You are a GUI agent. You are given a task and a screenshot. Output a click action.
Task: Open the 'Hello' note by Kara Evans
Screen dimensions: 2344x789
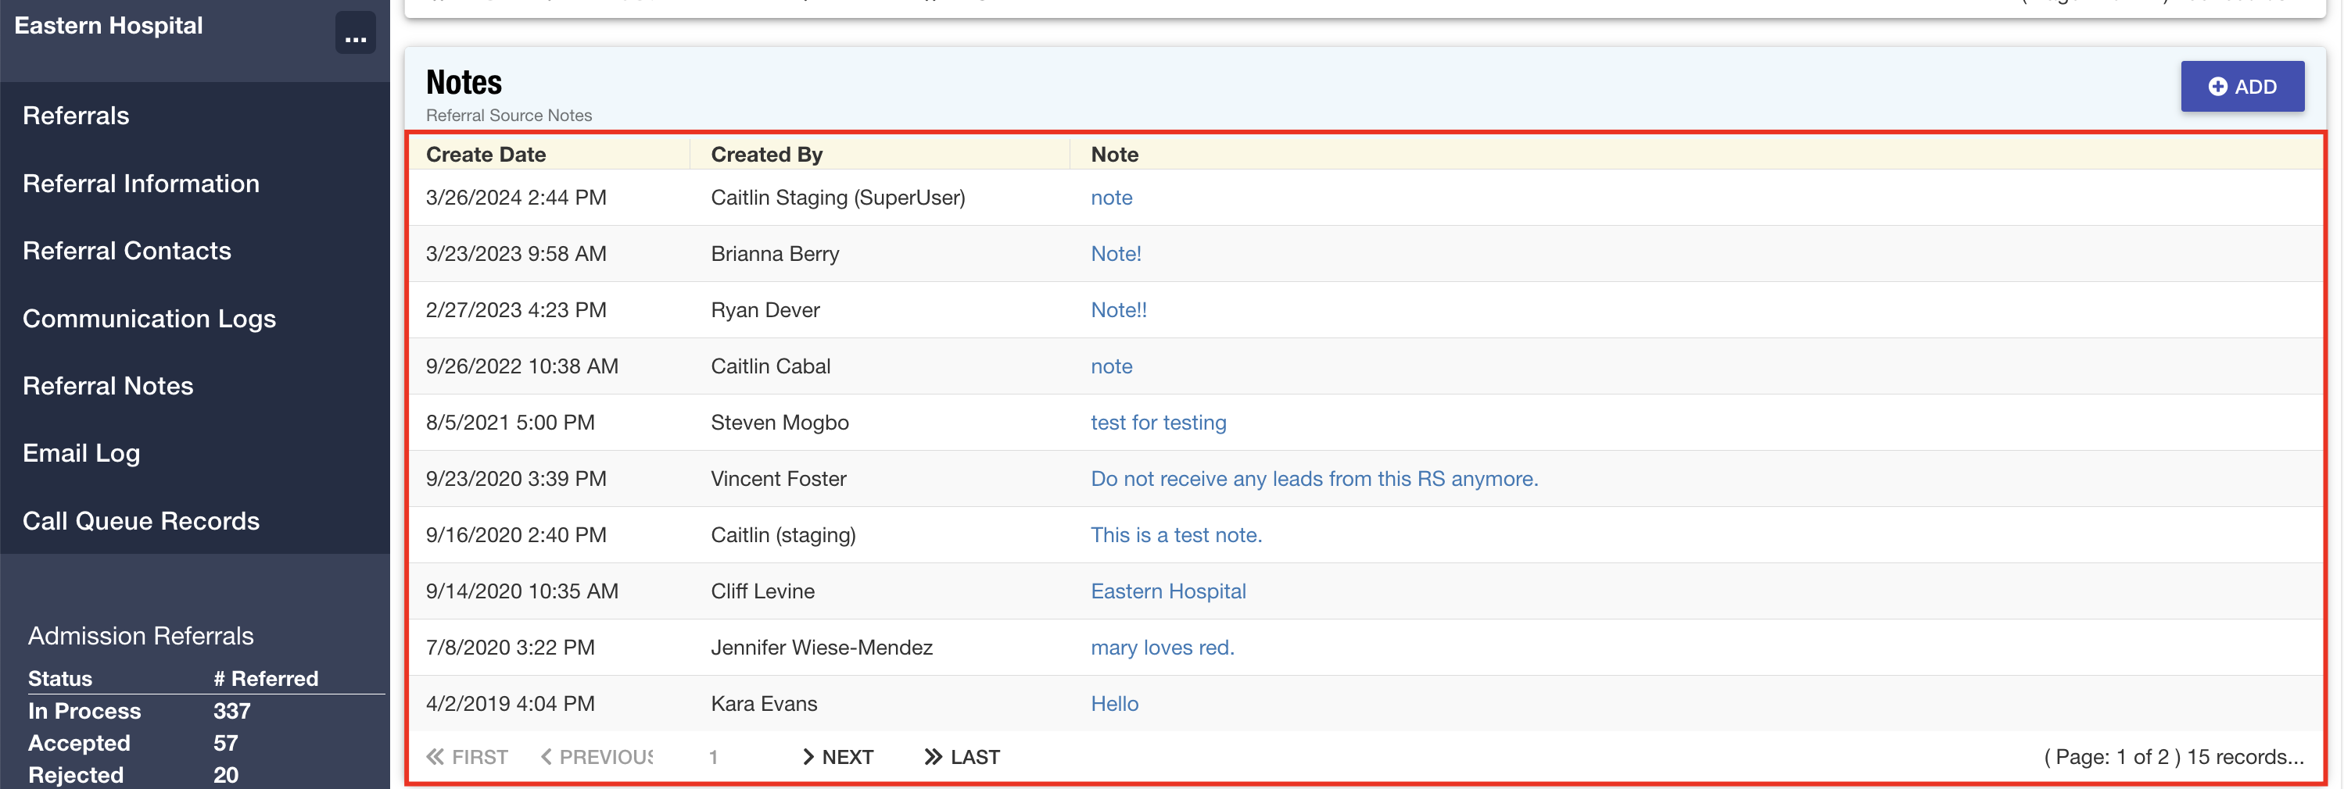(1114, 704)
